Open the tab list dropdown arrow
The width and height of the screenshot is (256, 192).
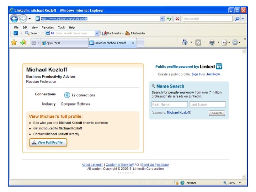tap(39, 43)
